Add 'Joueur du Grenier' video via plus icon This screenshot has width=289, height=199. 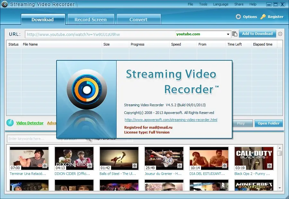tap(180, 166)
